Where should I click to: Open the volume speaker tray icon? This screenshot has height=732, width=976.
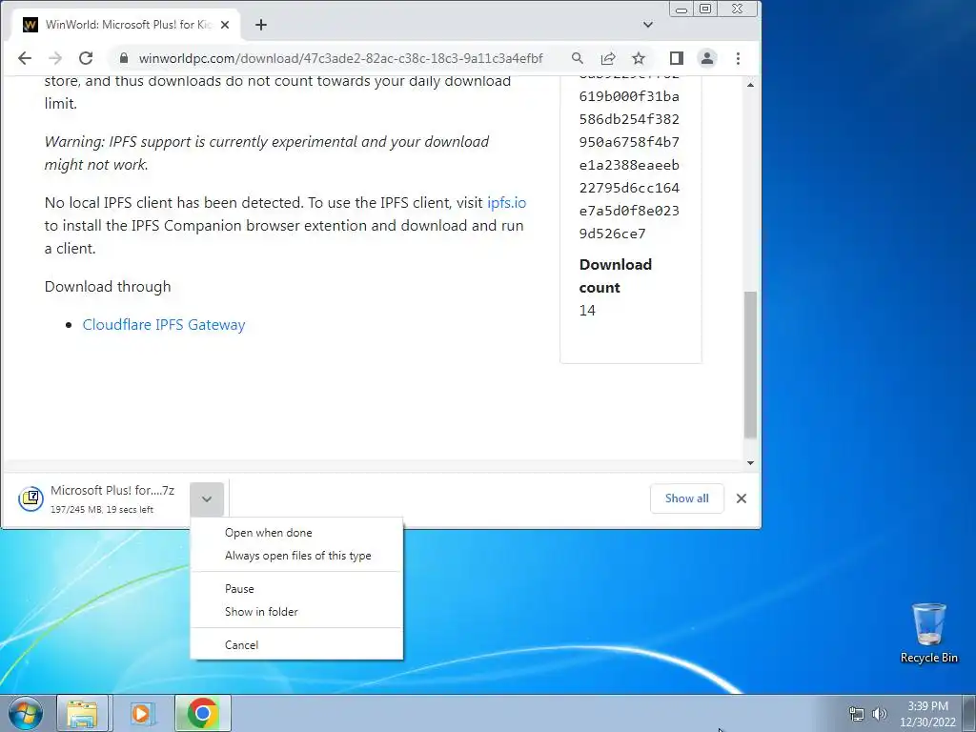[x=880, y=714]
